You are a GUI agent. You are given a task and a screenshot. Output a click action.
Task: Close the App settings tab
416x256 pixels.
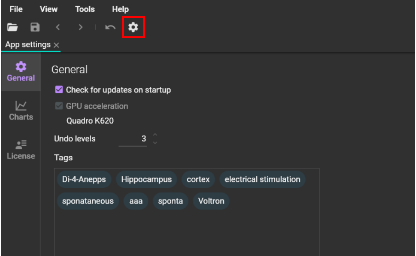click(56, 45)
